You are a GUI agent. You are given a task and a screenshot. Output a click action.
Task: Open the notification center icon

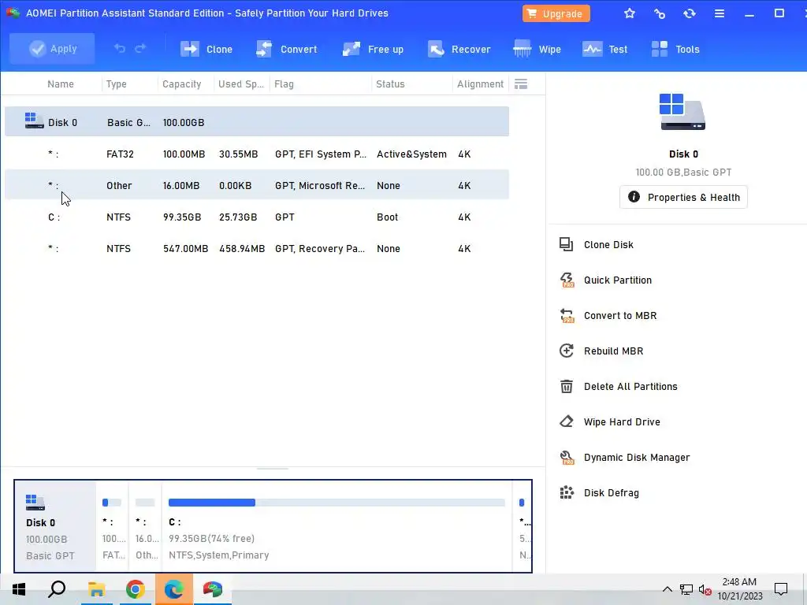coord(781,589)
